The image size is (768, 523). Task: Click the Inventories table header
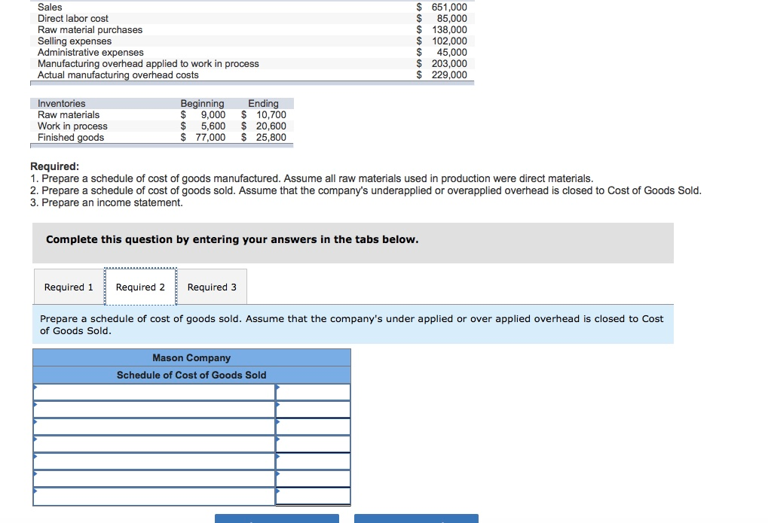click(x=61, y=103)
